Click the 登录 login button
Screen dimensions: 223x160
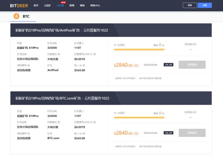[190, 5]
